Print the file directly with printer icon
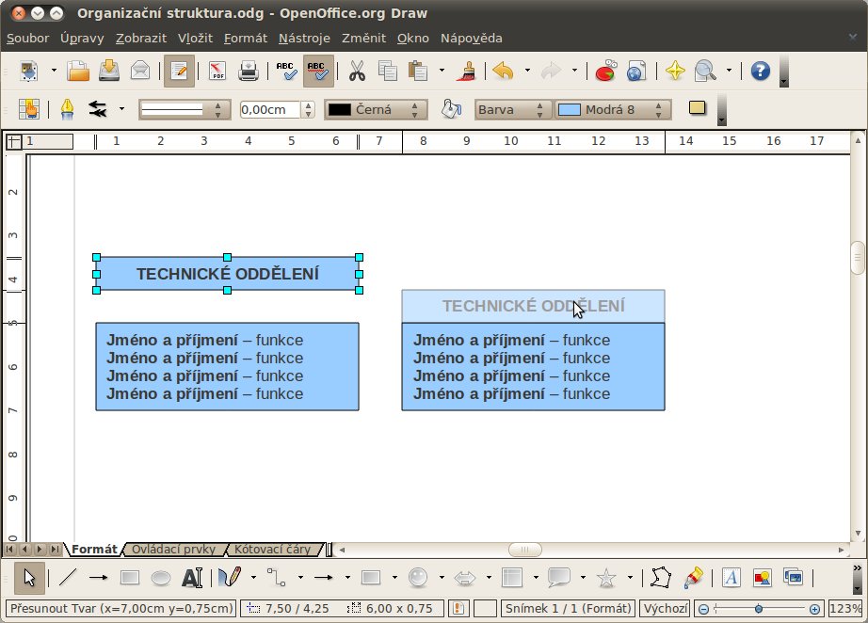Screen dimensions: 868x623 (x=249, y=71)
